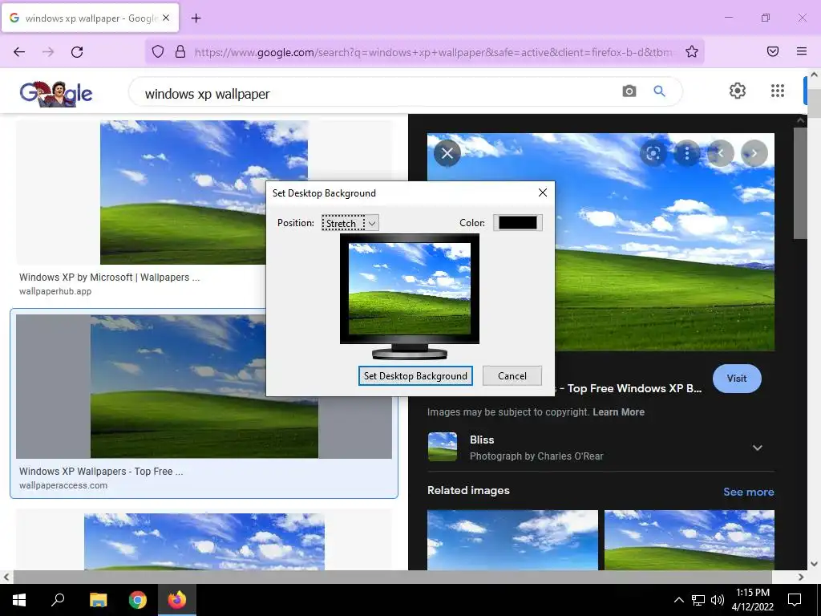Close the Set Desktop Background dialog
The width and height of the screenshot is (821, 616).
point(543,192)
